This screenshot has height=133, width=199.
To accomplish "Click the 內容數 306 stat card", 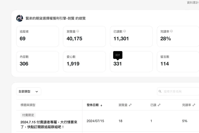I will (x=38, y=62).
